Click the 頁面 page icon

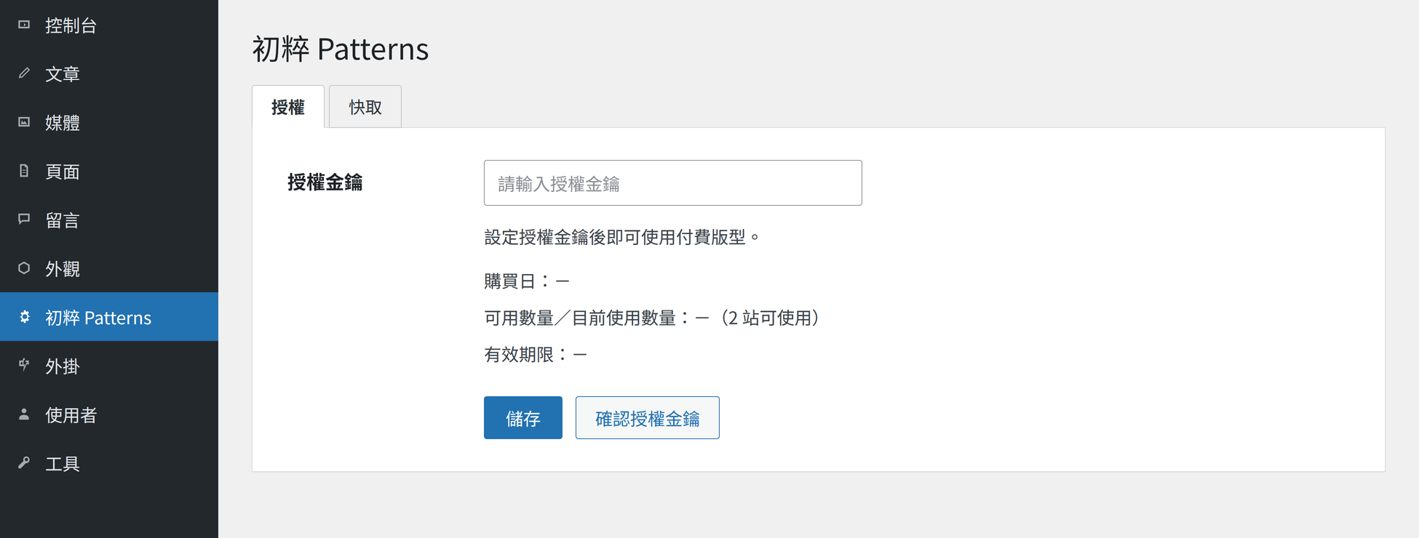coord(24,171)
